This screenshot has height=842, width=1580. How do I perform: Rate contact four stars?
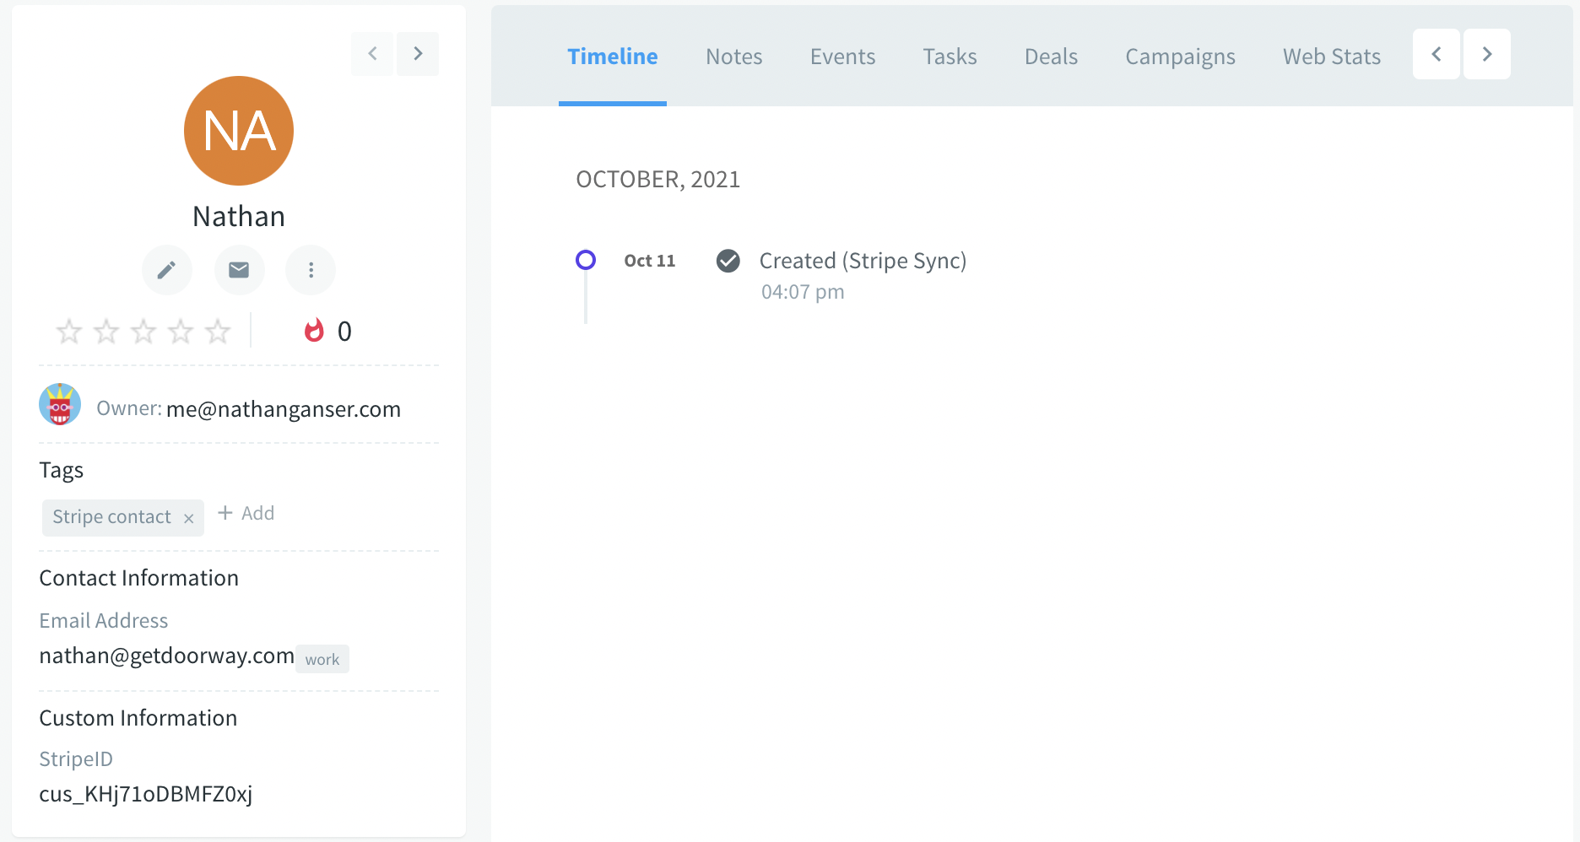[181, 332]
